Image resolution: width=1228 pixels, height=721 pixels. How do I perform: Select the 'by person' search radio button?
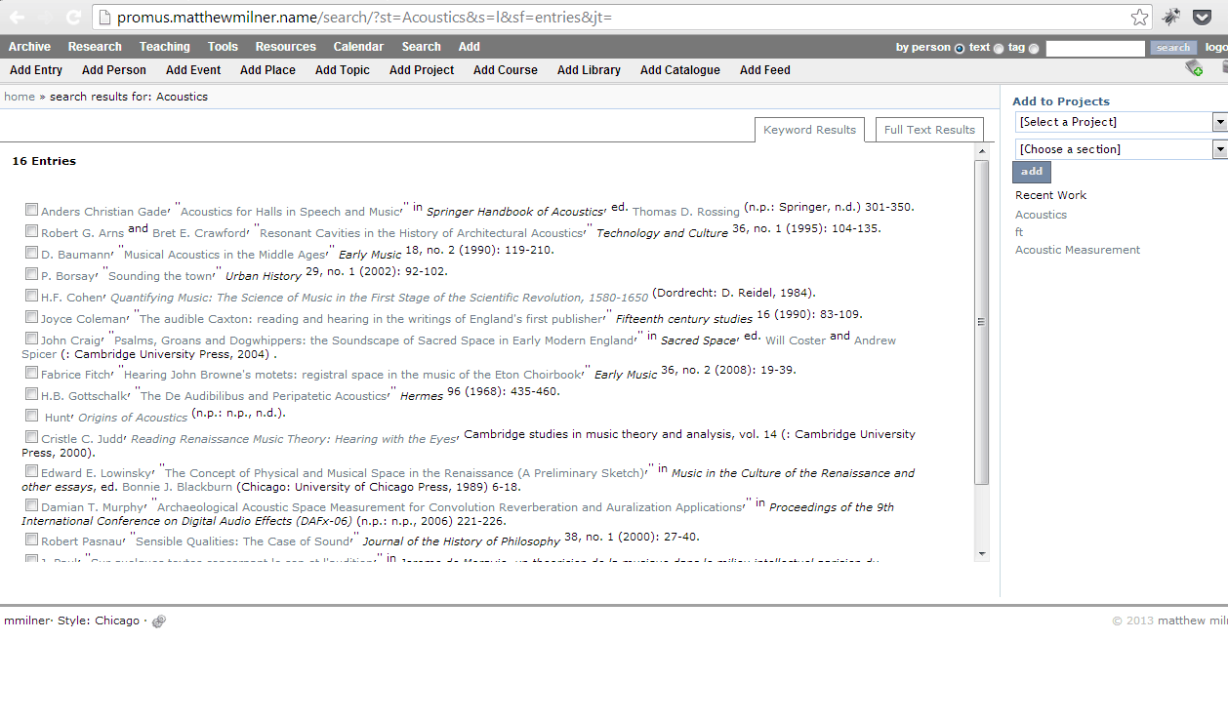point(960,48)
